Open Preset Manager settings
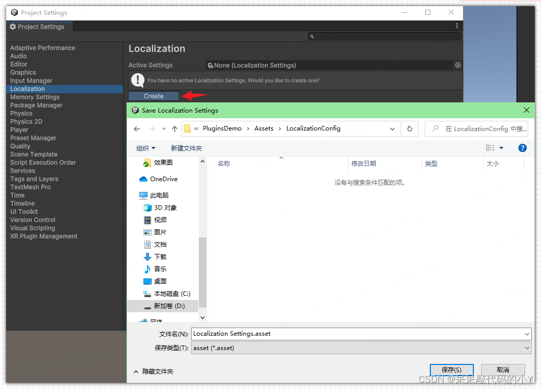This screenshot has height=389, width=541. pos(33,138)
